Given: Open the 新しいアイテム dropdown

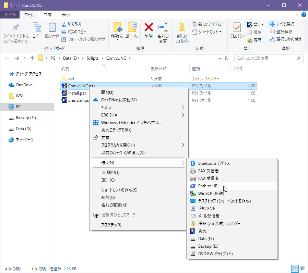Looking at the screenshot, I should [208, 24].
